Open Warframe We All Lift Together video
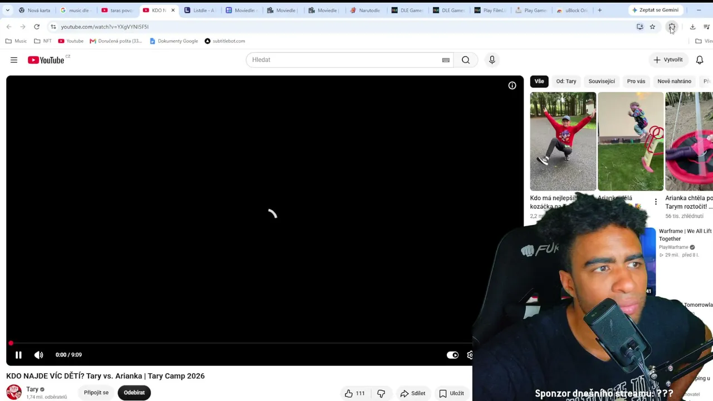This screenshot has height=401, width=713. (686, 234)
